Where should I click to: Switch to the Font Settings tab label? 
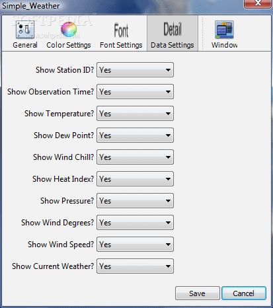[121, 45]
